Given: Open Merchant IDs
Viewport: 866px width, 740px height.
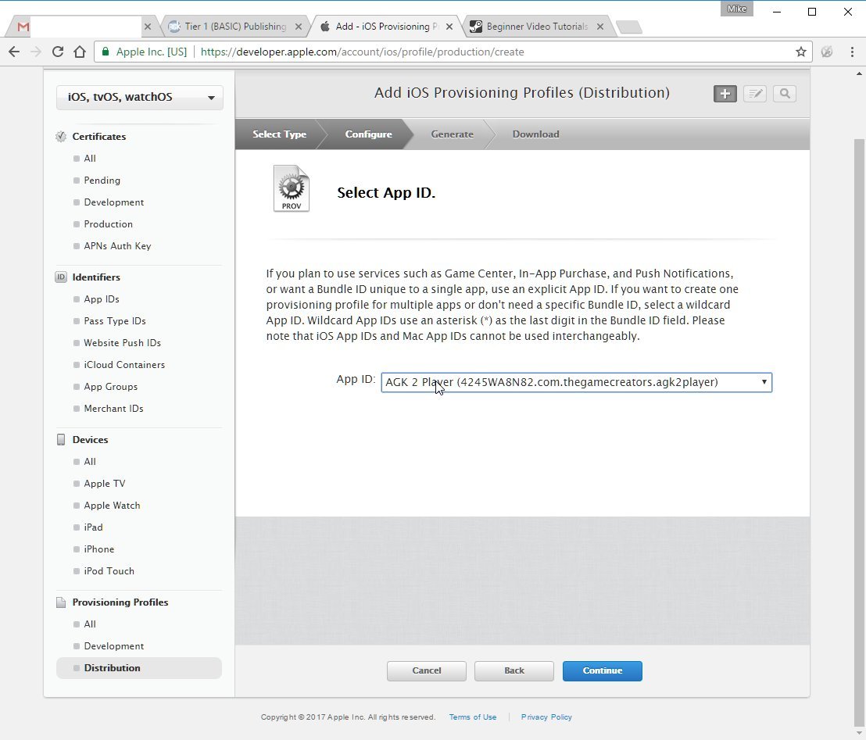Looking at the screenshot, I should [113, 409].
